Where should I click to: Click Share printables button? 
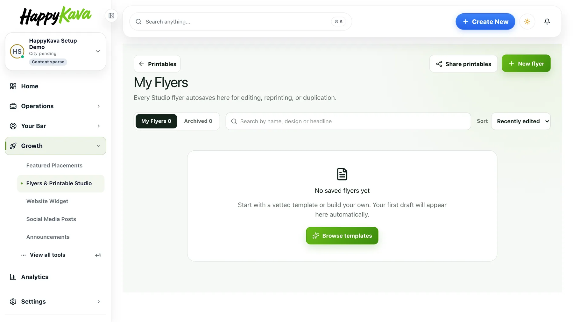click(463, 64)
